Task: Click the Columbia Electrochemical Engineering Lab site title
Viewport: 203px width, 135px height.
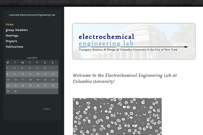Action: pos(32,15)
